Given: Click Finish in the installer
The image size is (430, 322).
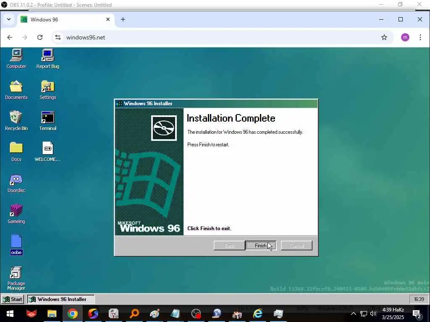Looking at the screenshot, I should 260,246.
